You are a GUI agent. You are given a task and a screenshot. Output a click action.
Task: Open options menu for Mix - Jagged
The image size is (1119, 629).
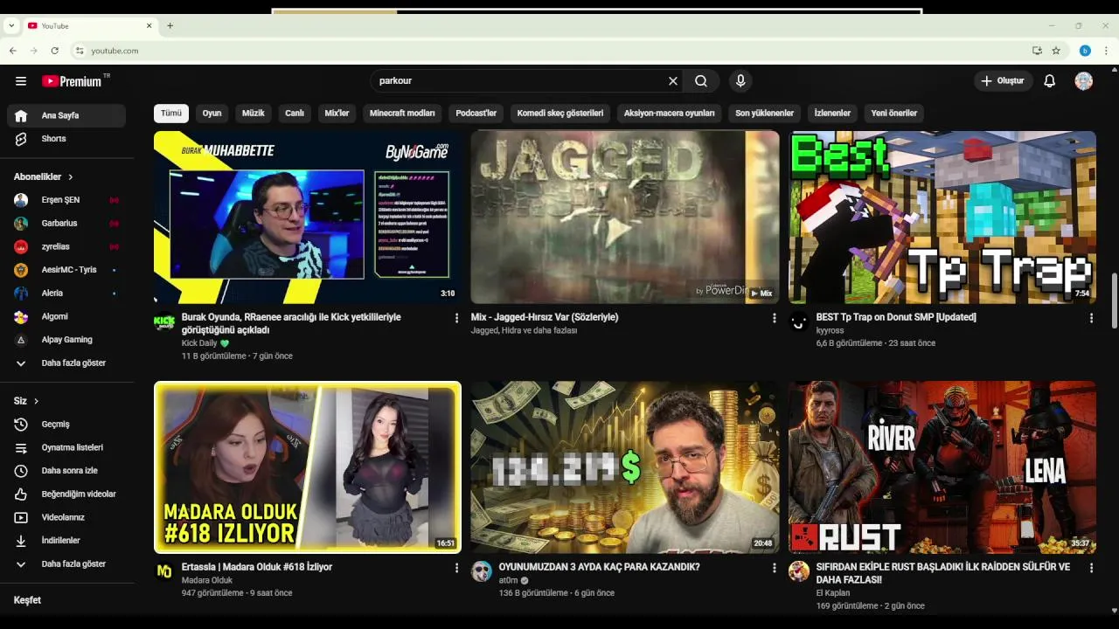click(x=774, y=319)
